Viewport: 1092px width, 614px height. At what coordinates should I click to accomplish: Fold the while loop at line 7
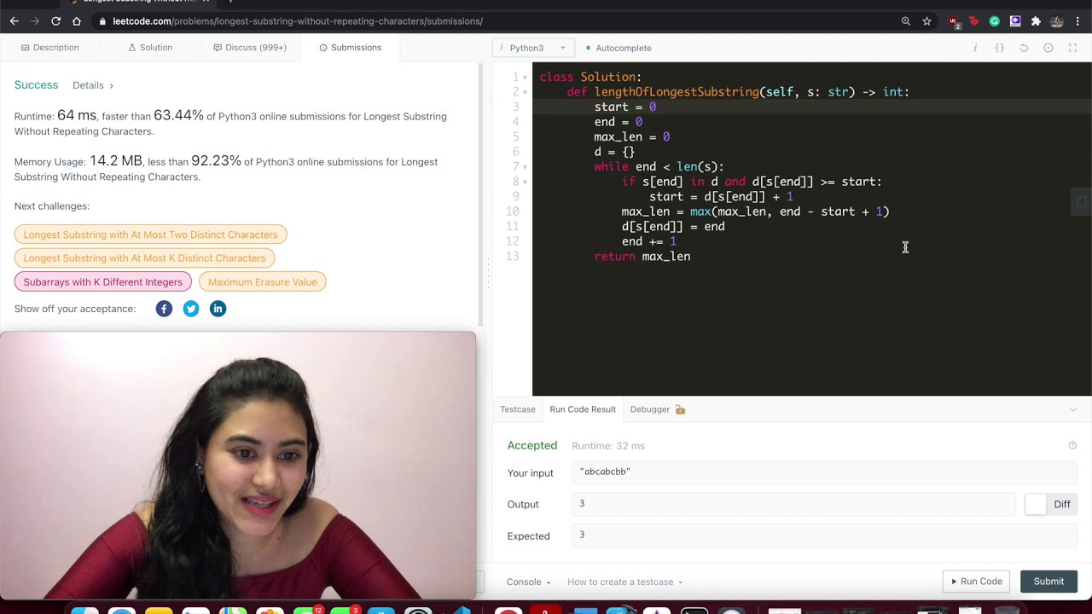point(525,167)
